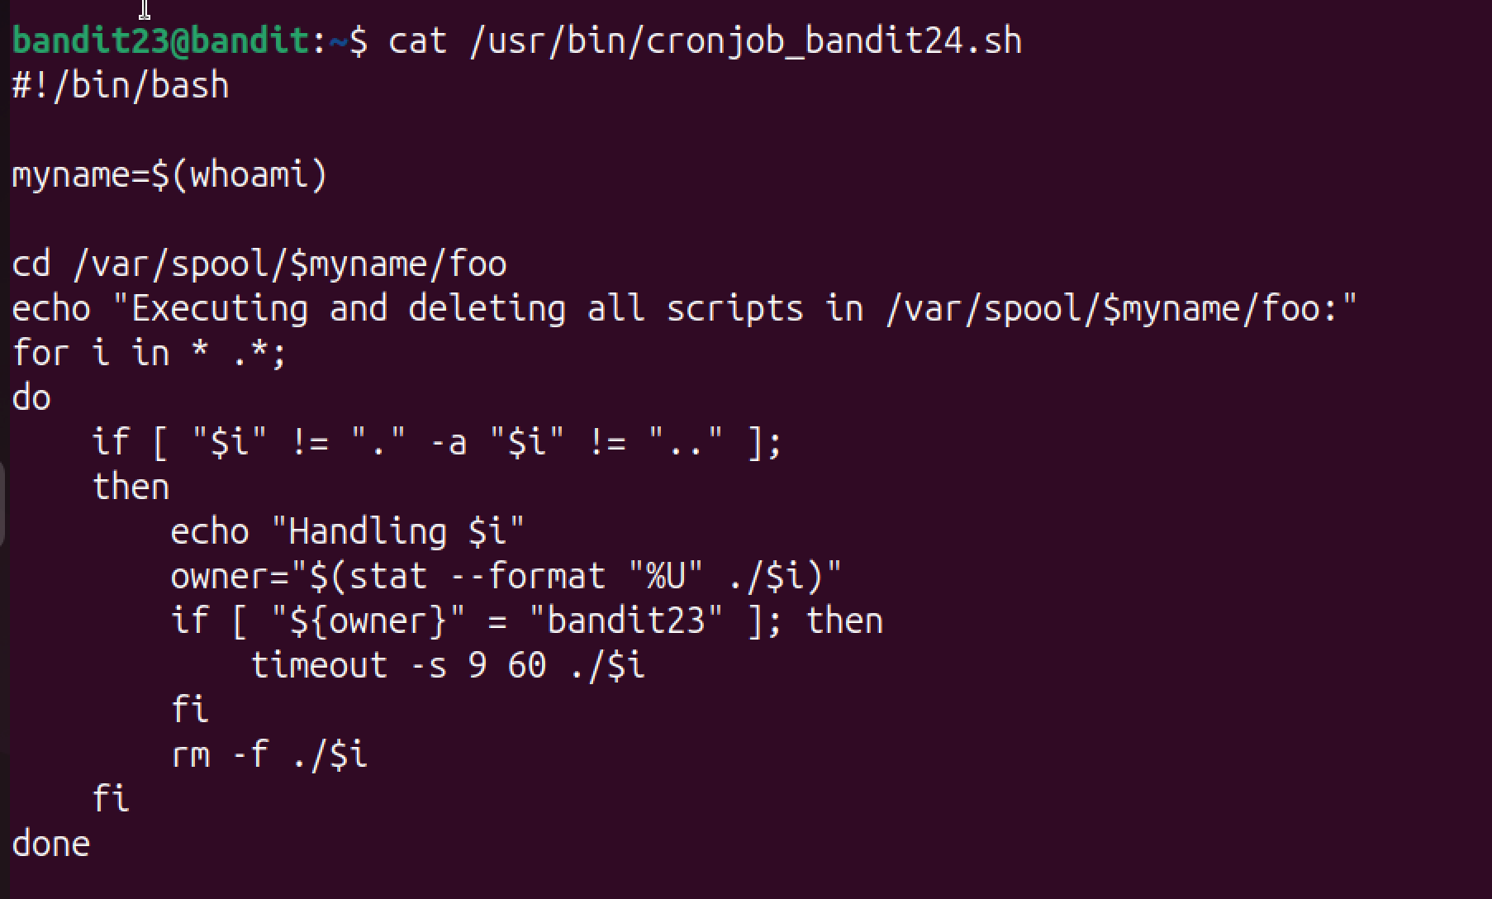Click the standalone do keyword
Viewport: 1492px width, 899px height.
pyautogui.click(x=31, y=398)
